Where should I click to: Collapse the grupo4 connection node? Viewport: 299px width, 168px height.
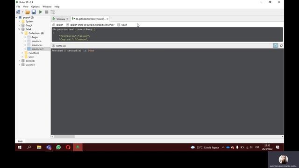tap(16, 17)
